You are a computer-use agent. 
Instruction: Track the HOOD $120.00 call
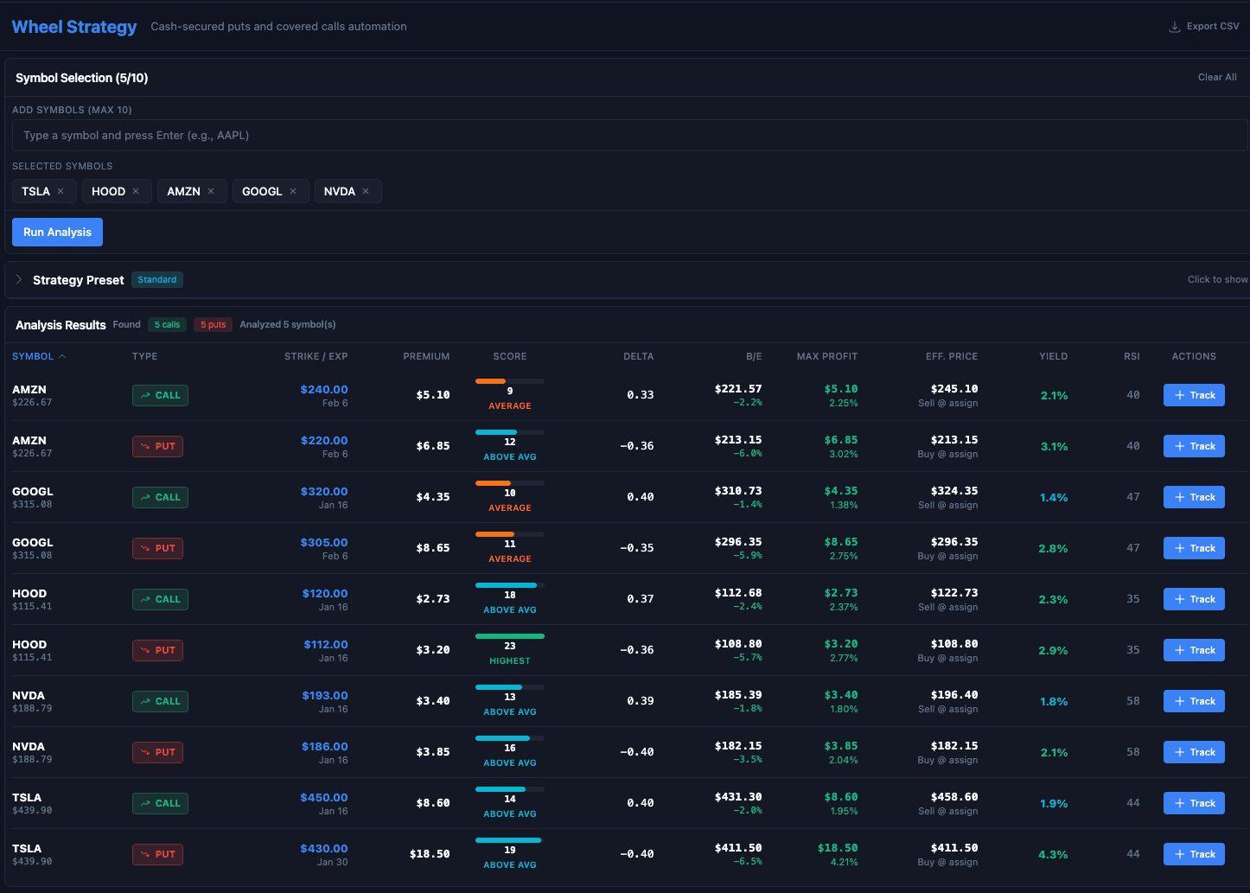pos(1194,599)
